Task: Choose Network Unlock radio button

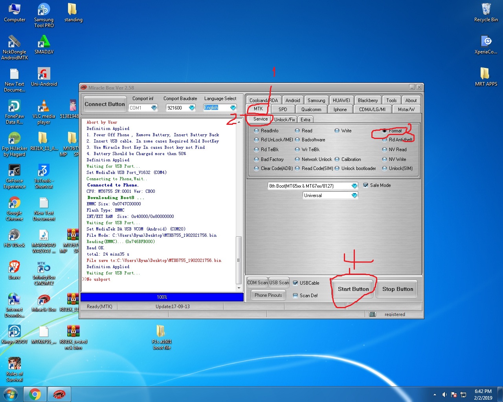Action: (x=313, y=159)
